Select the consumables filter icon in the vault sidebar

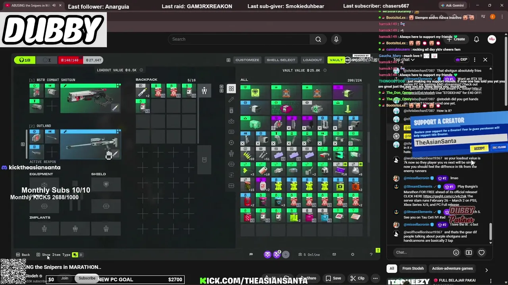pyautogui.click(x=231, y=110)
